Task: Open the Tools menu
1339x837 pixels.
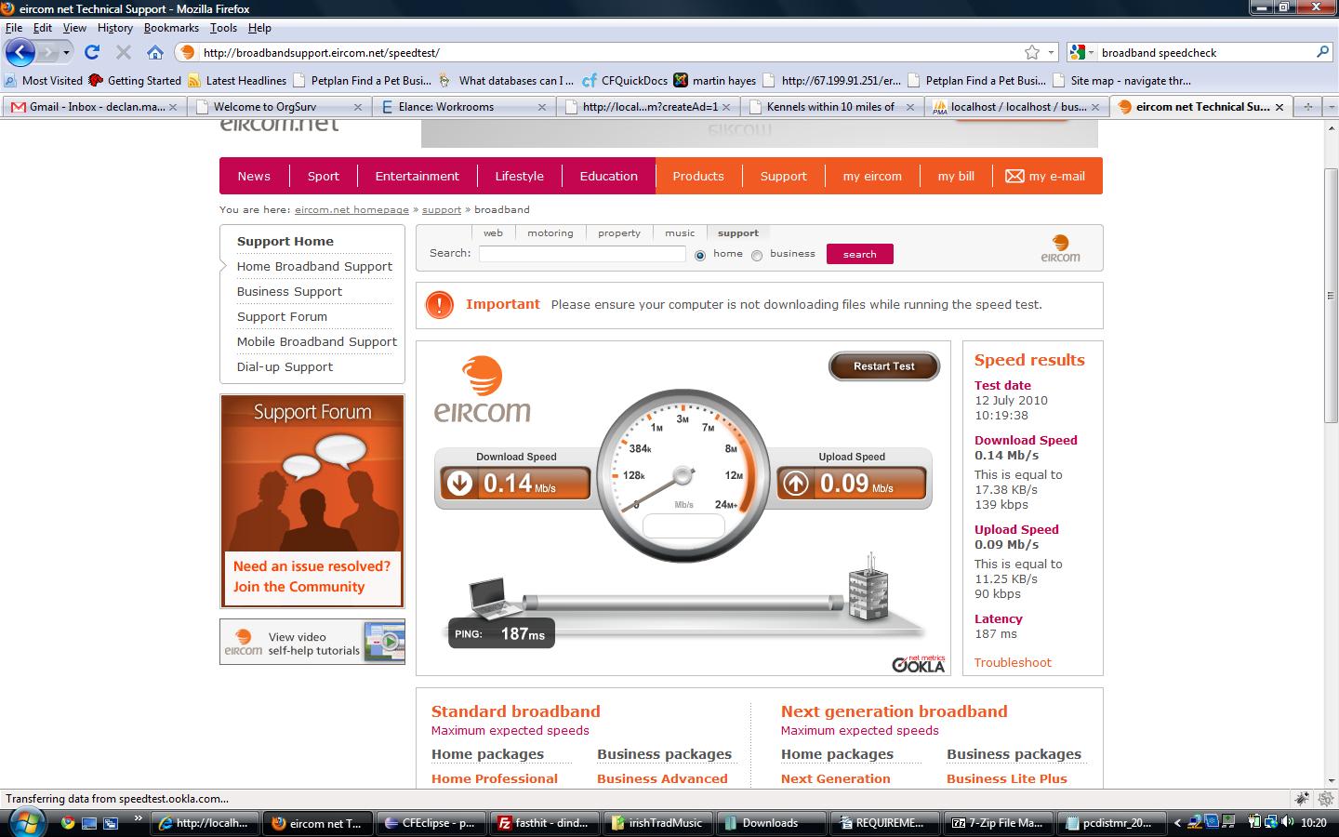Action: (223, 28)
